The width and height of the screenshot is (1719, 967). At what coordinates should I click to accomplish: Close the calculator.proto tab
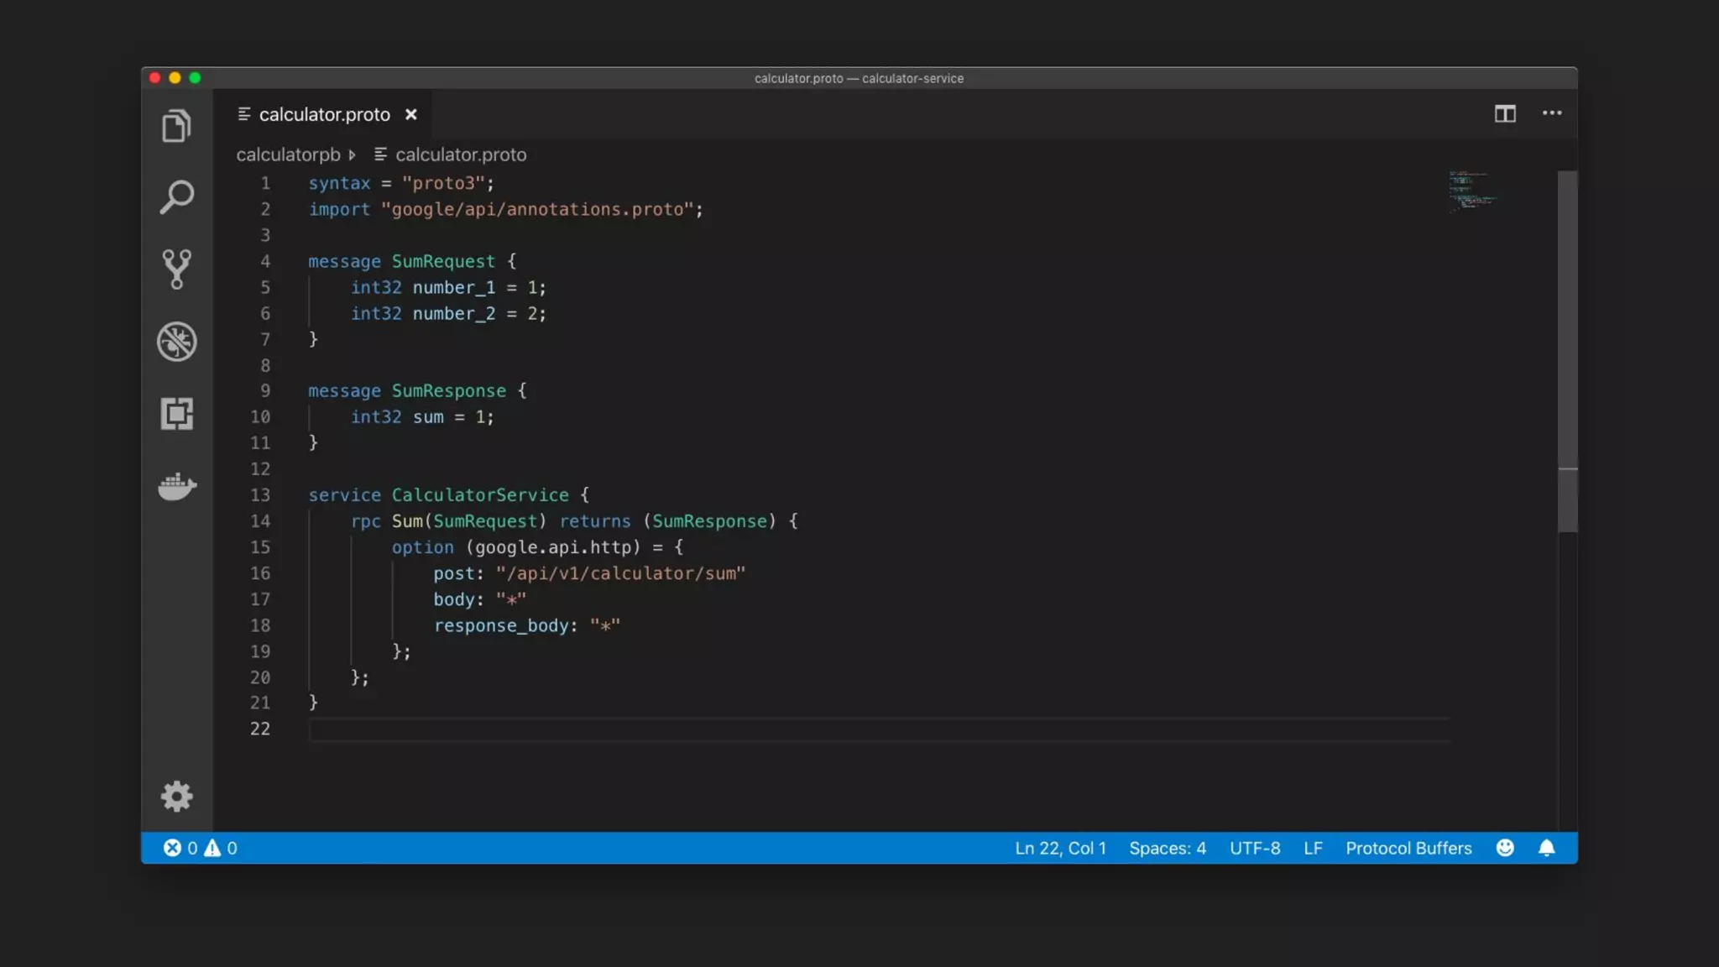[411, 114]
